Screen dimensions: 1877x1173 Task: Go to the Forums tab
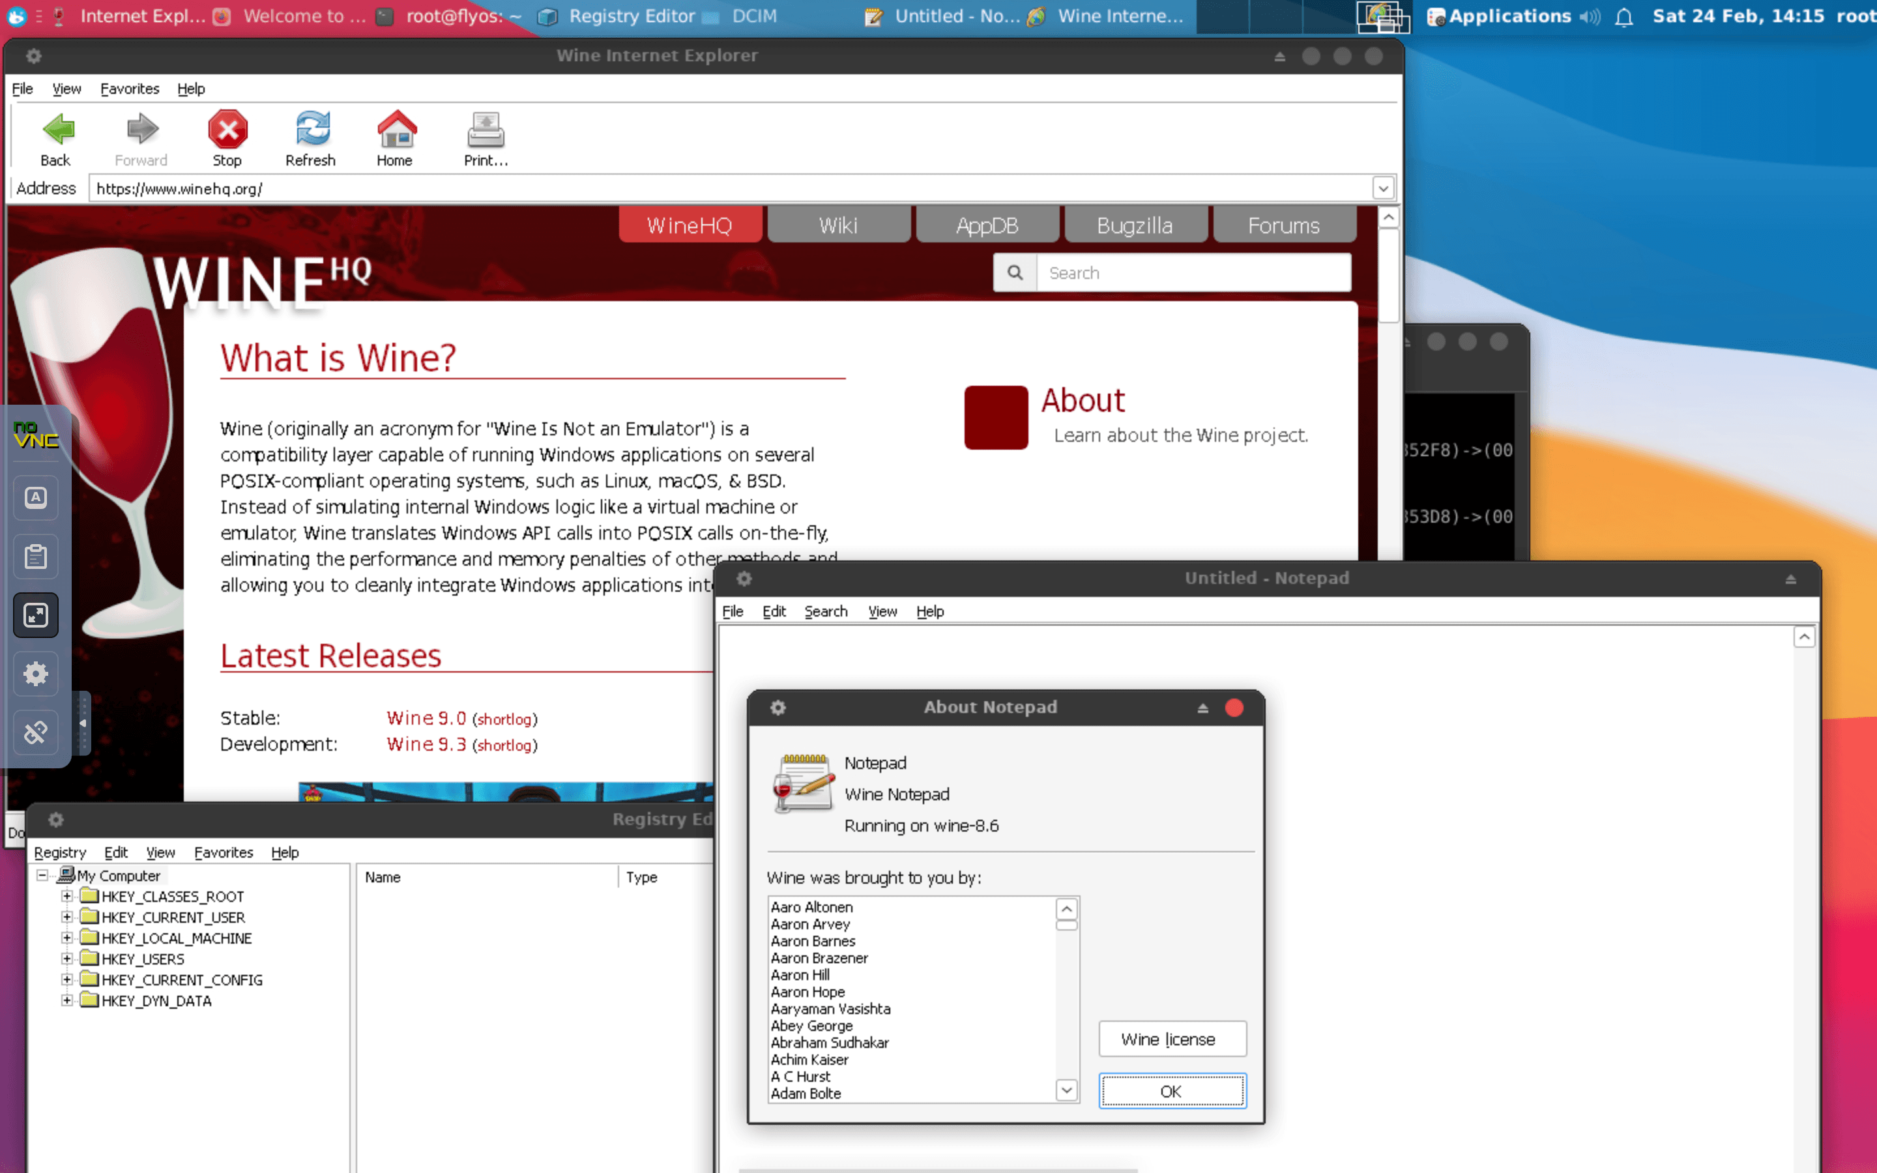(1284, 225)
